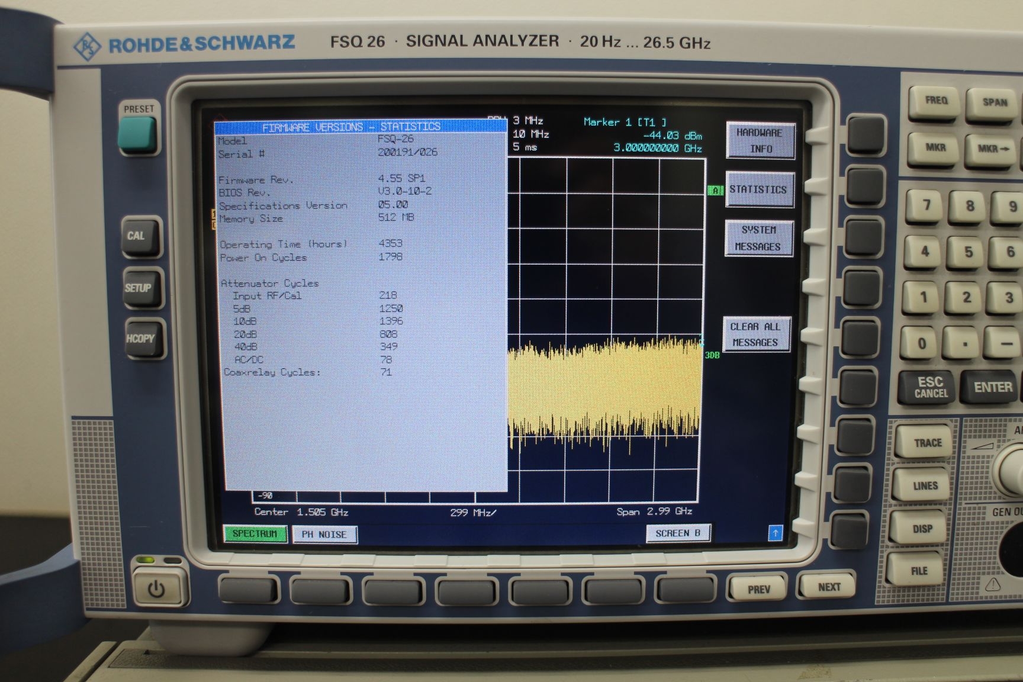The image size is (1023, 682).
Task: Push the bottom hardware hotkey below PH NOISE
Action: coord(320,591)
